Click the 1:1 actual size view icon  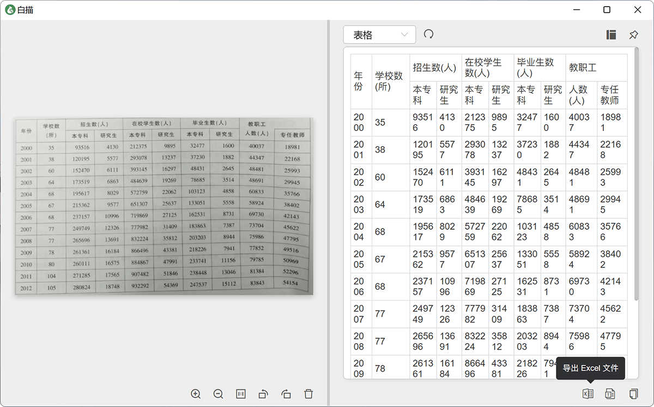click(x=240, y=394)
